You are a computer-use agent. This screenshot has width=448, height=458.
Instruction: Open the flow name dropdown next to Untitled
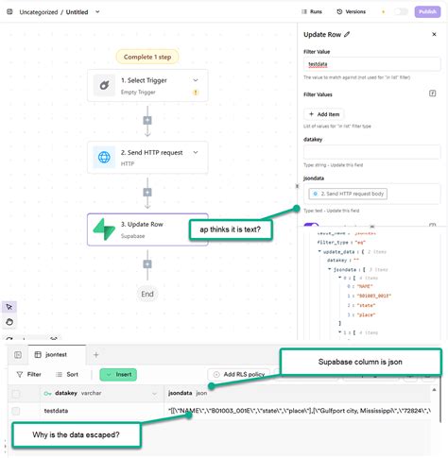click(x=97, y=12)
